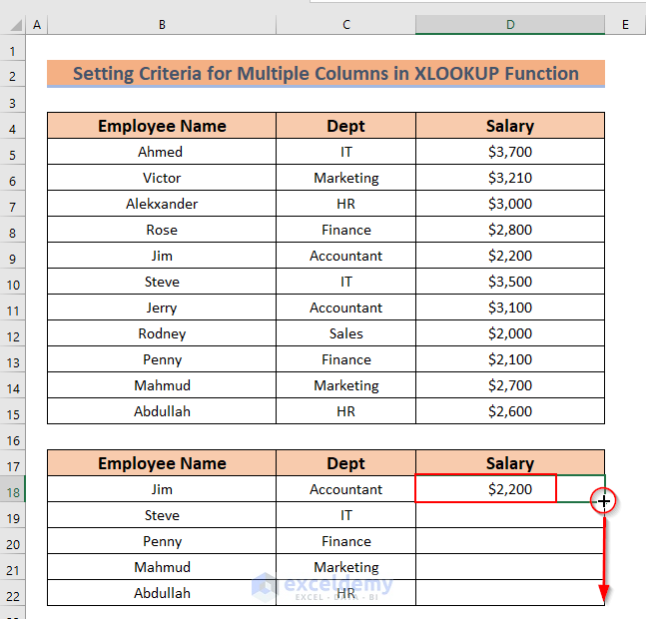Select Mahmud cell in row 21
Screen dimensions: 646x619
pos(162,567)
